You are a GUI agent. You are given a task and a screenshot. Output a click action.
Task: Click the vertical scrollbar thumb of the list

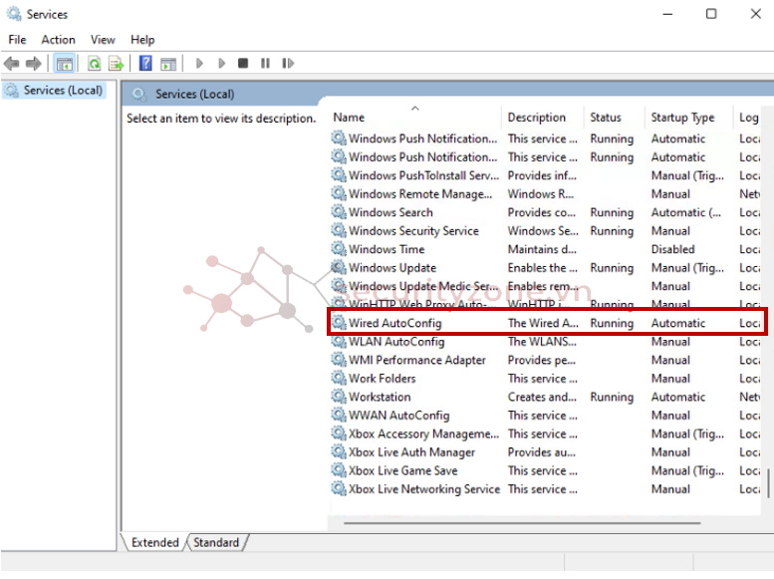[768, 483]
